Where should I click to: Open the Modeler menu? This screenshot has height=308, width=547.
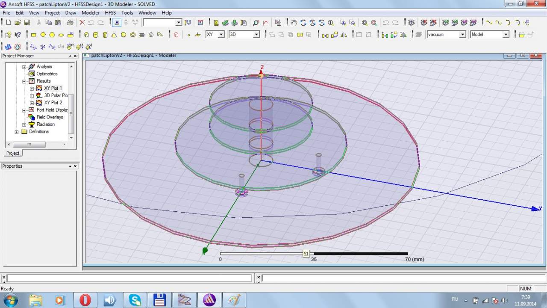click(90, 13)
